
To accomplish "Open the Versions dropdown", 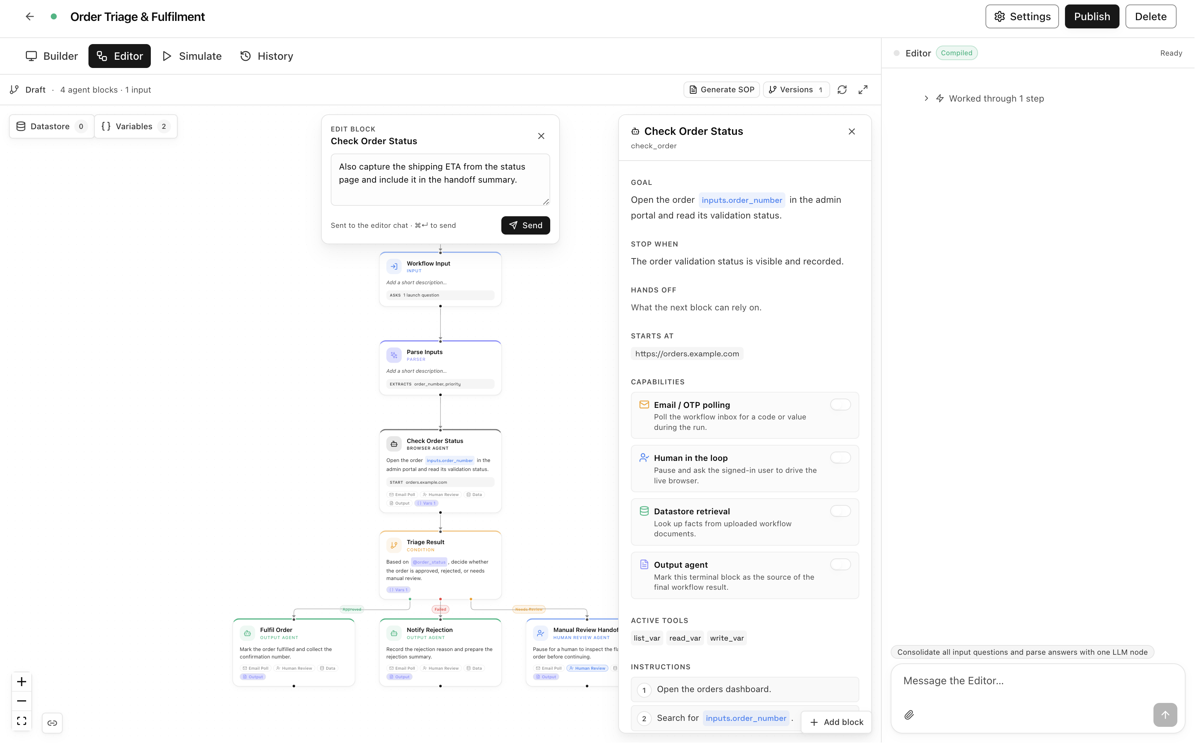I will 799,90.
